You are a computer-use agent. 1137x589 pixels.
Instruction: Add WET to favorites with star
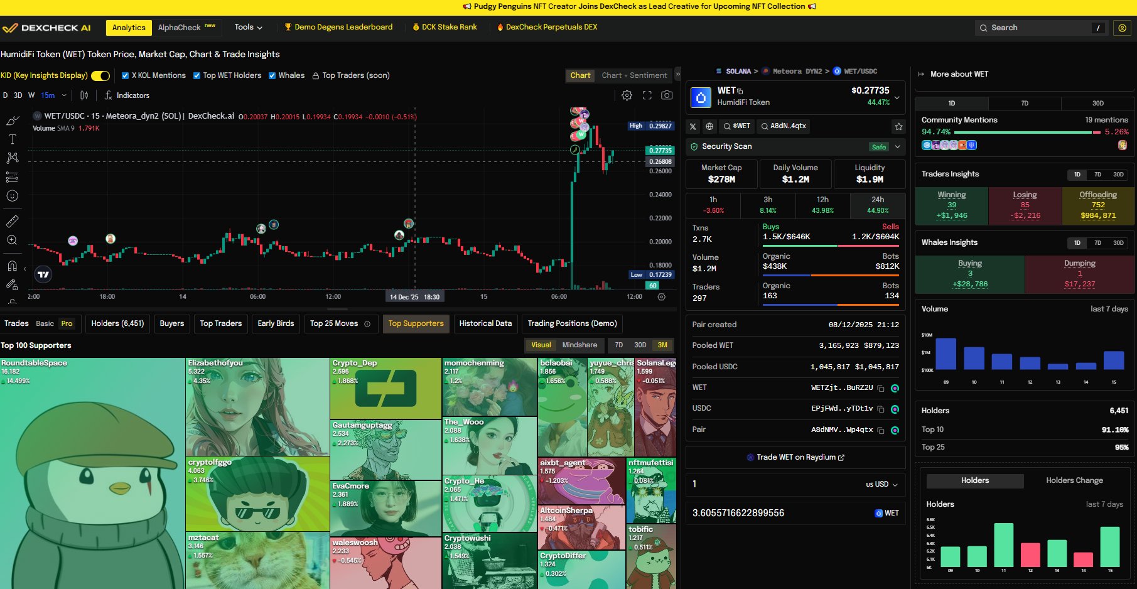(x=898, y=126)
